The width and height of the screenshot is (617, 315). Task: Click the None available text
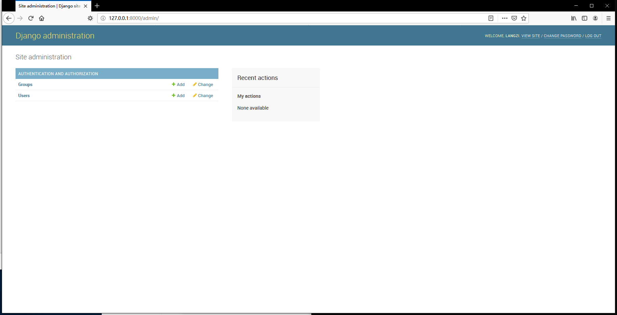[x=253, y=108]
